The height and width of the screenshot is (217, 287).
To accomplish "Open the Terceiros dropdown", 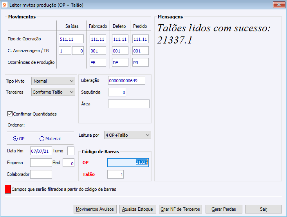I will (x=53, y=92).
